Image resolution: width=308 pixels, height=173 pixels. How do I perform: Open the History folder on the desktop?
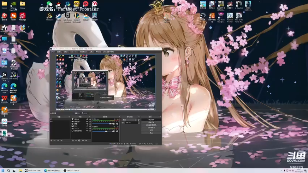click(22, 5)
